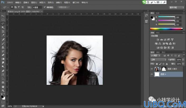
Task: Open the 编辑(E) menu
Action: coord(18,2)
